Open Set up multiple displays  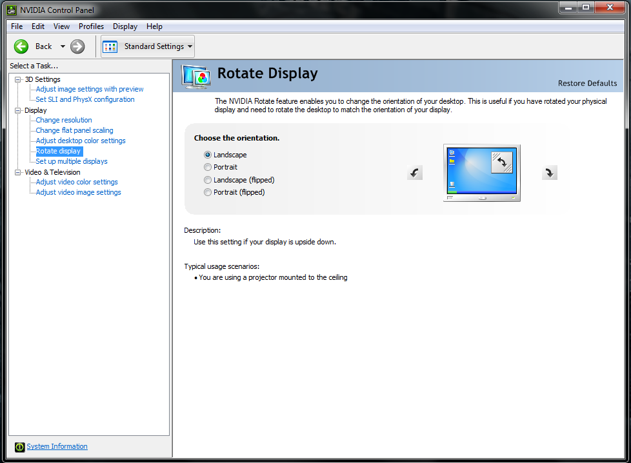72,161
